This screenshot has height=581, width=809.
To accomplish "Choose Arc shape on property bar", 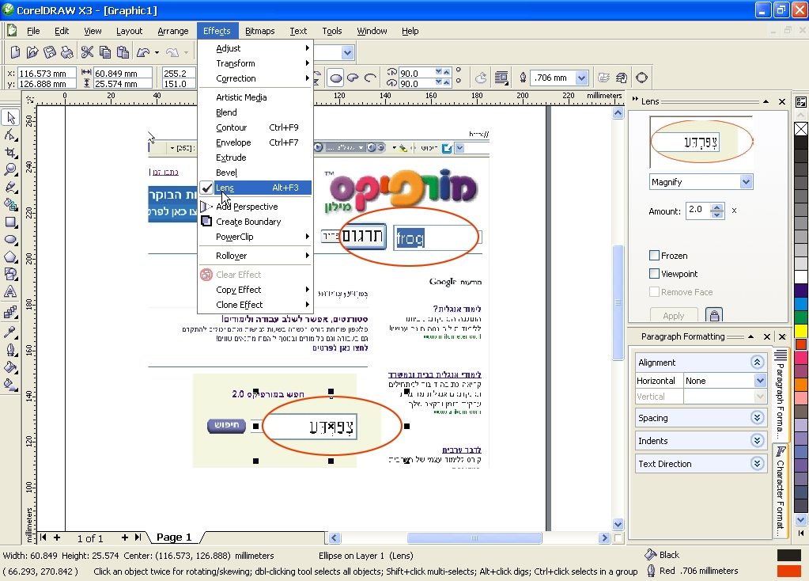I will (370, 78).
